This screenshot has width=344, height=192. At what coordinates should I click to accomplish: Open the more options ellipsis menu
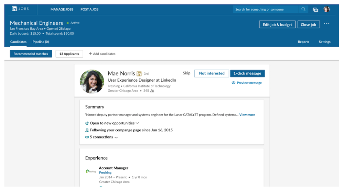pos(326,24)
